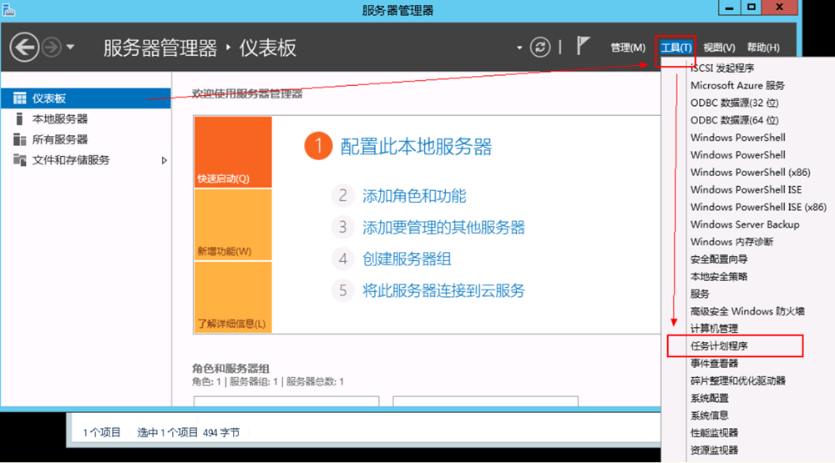
Task: Expand the 文件和存储服务 arrow
Action: (164, 160)
